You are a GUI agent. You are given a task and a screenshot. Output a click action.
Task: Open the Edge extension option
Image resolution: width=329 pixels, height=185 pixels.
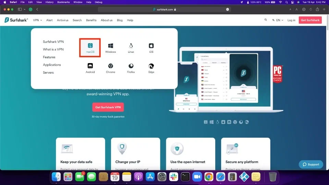[151, 68]
